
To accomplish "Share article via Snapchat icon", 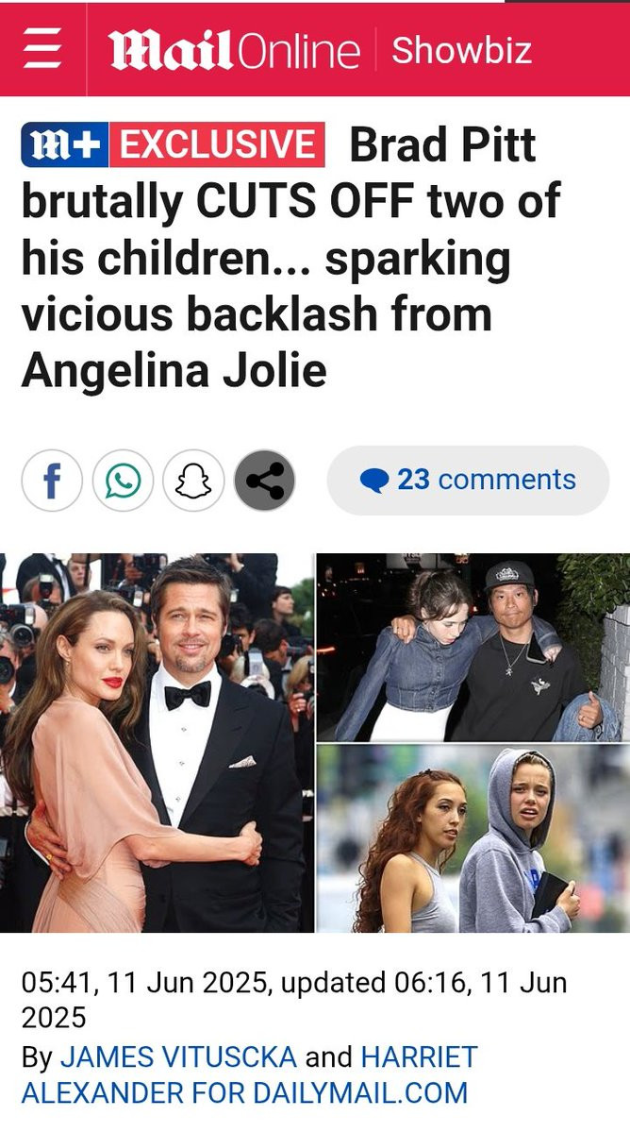I will 193,481.
